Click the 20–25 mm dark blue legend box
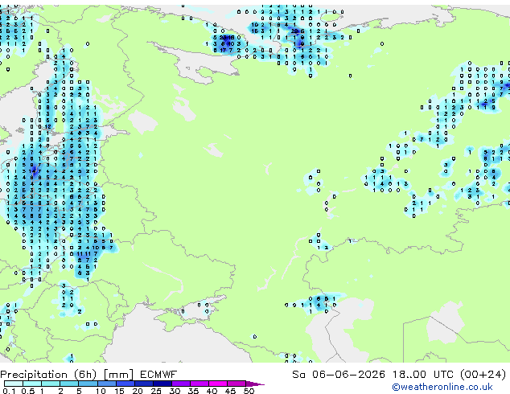 pos(144,384)
